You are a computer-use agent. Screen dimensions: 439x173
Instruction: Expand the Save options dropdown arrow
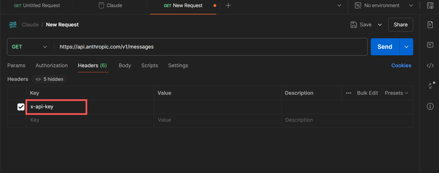click(x=380, y=25)
